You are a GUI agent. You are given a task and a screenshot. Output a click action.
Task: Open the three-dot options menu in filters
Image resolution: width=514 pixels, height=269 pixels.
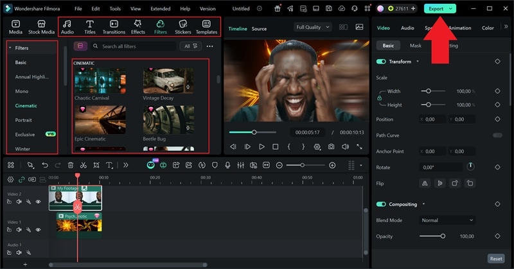210,46
